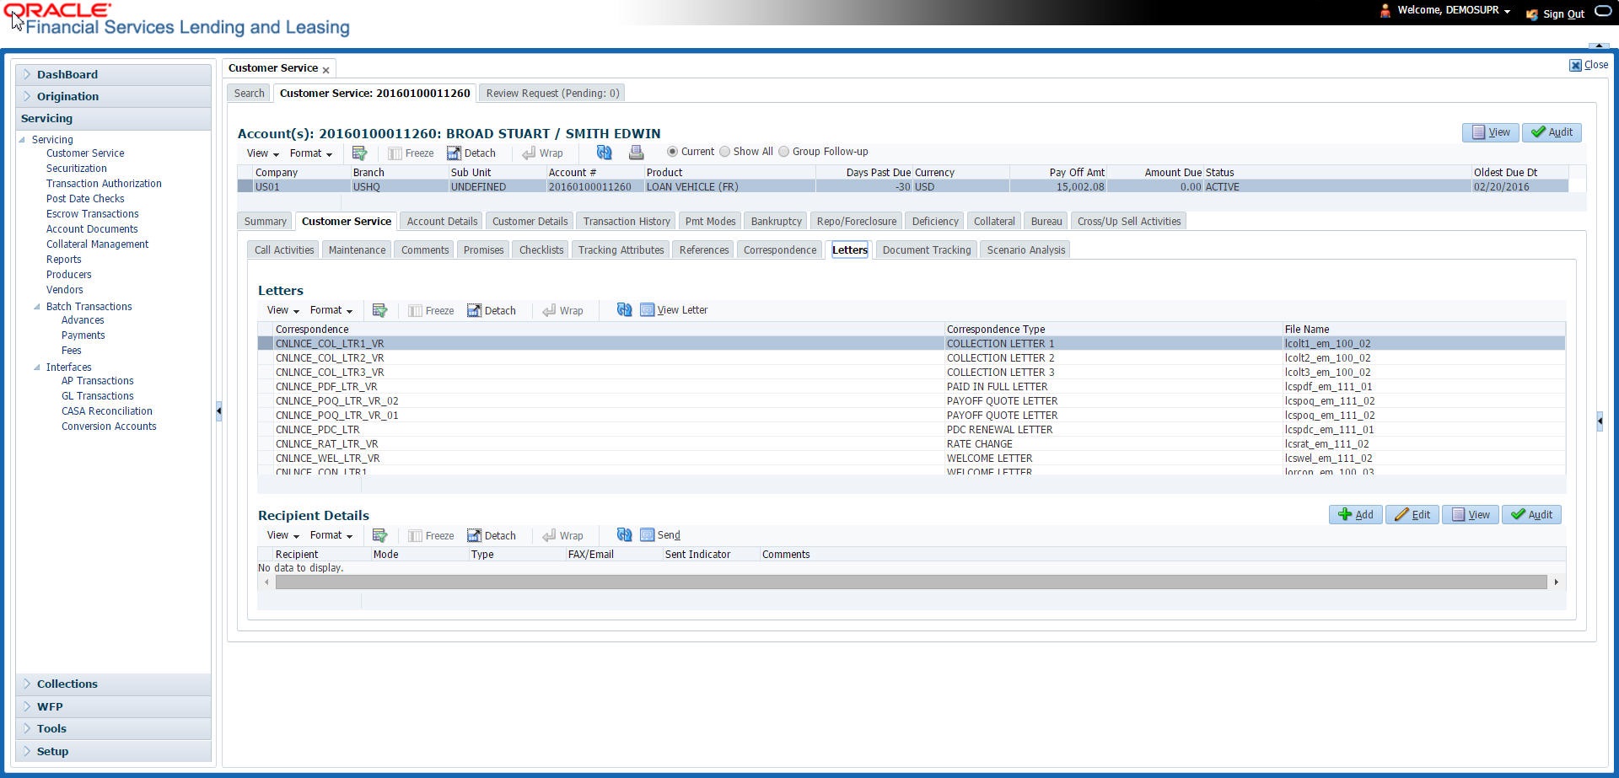Select the Show All radio button
The width and height of the screenshot is (1619, 778).
click(x=724, y=152)
